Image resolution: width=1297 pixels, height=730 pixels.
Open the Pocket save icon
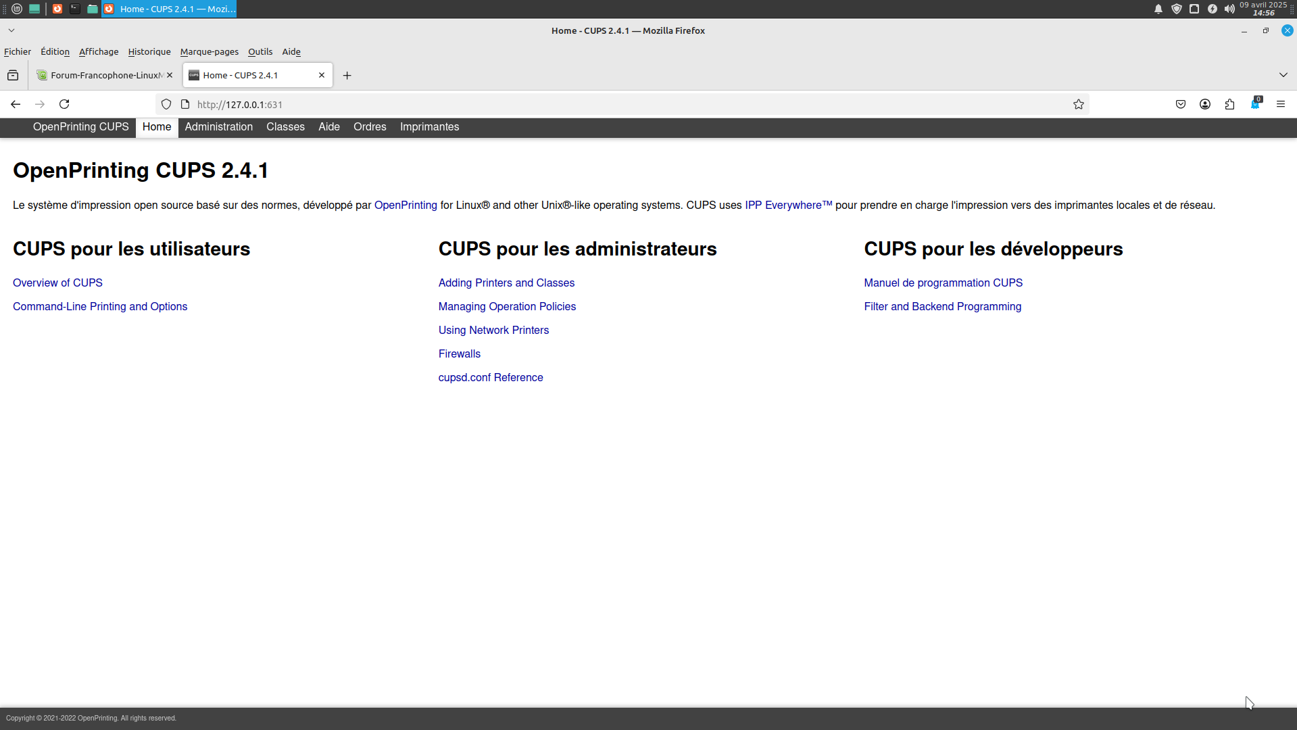point(1181,104)
